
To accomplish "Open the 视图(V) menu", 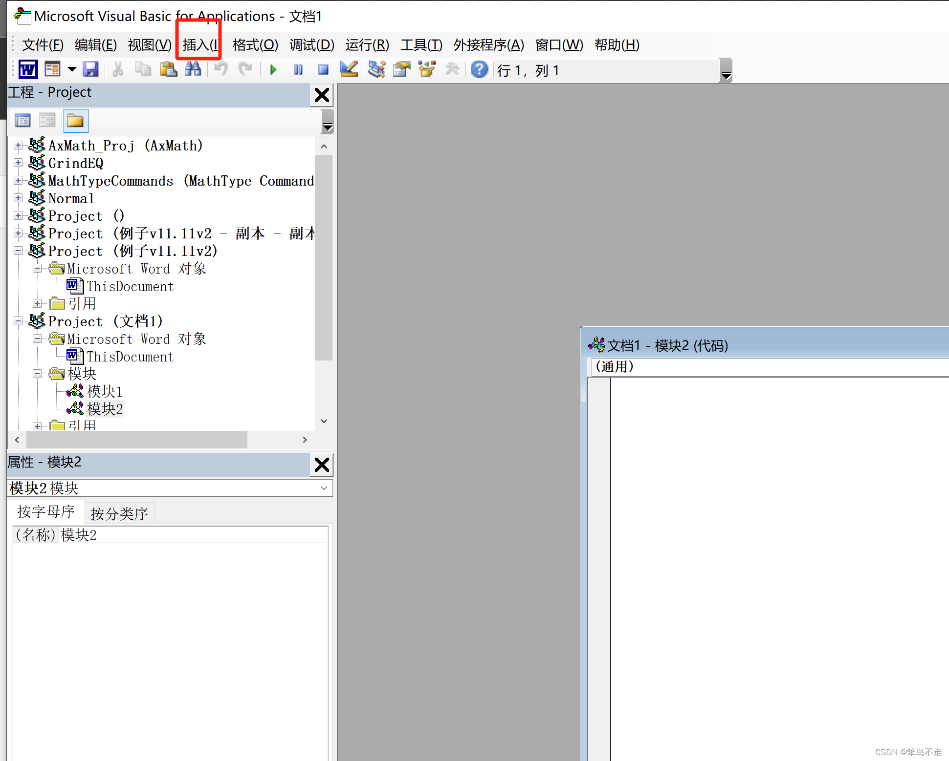I will pyautogui.click(x=150, y=45).
